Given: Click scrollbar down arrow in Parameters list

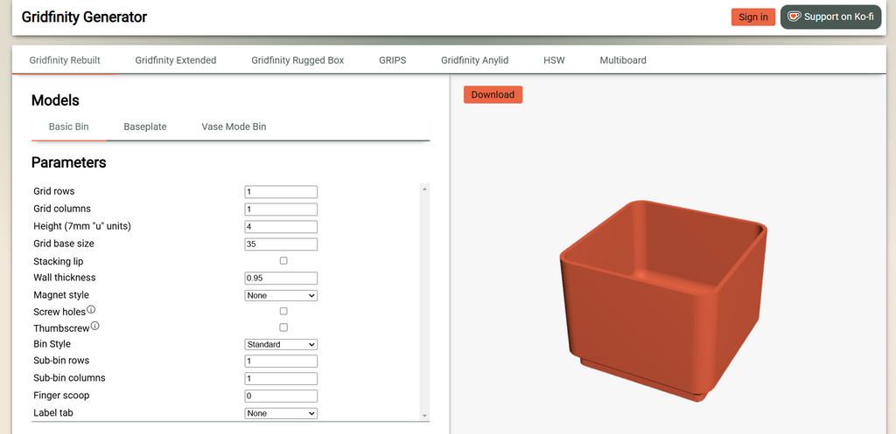Looking at the screenshot, I should [424, 416].
